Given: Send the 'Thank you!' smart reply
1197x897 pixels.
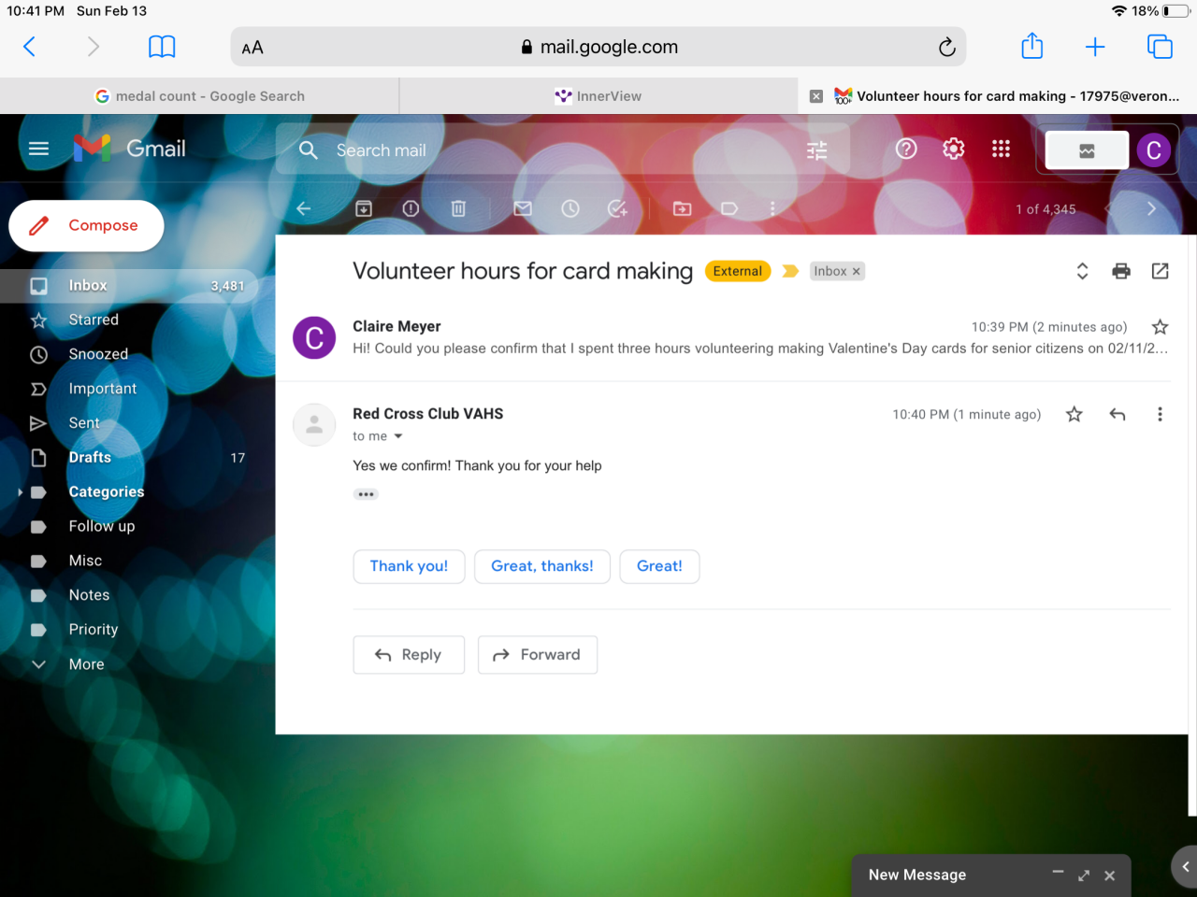Looking at the screenshot, I should [x=409, y=566].
